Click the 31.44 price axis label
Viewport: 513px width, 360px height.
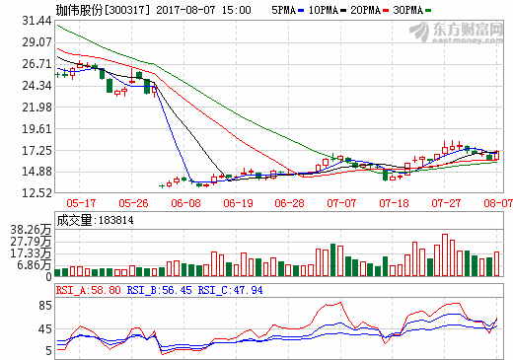click(37, 21)
